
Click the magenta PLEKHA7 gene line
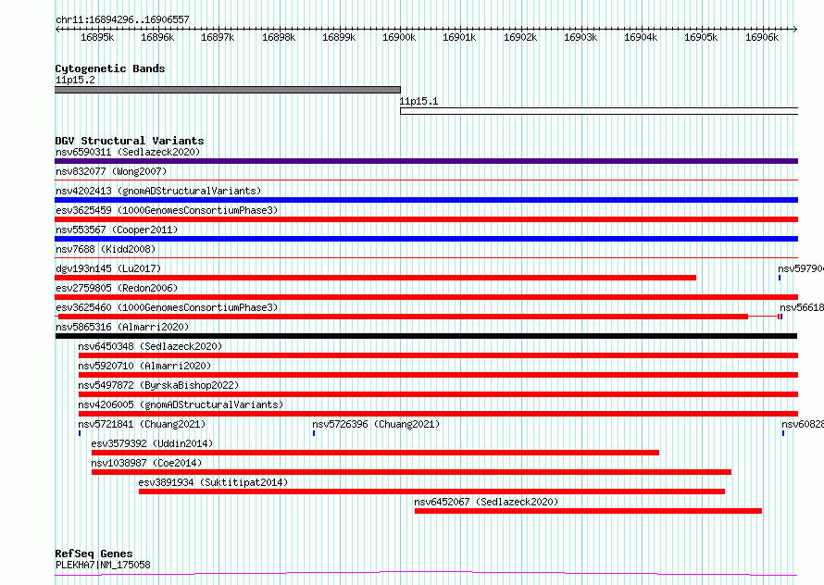pos(426,573)
